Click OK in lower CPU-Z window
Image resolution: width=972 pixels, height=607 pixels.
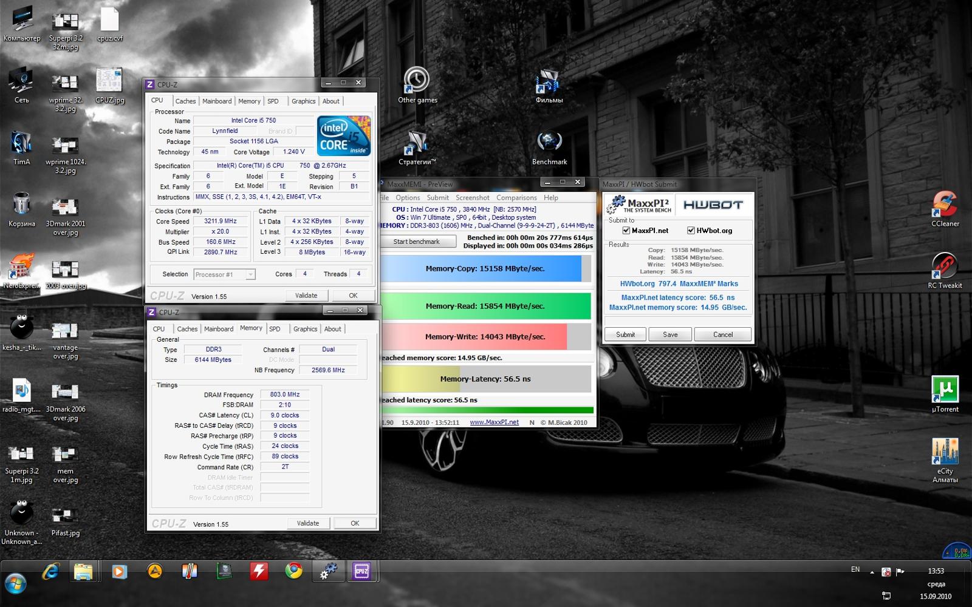[355, 523]
